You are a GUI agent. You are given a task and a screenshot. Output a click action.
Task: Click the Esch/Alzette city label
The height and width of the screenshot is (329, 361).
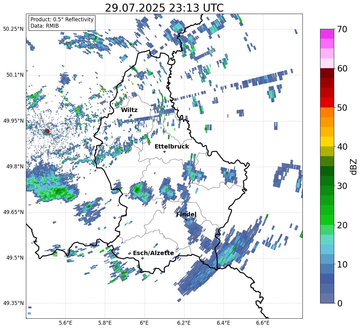click(x=153, y=253)
